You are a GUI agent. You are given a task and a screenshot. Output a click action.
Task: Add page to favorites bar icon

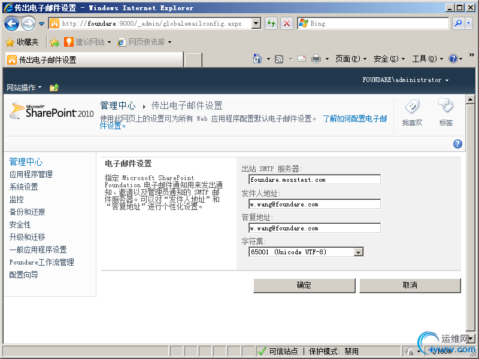coord(54,42)
